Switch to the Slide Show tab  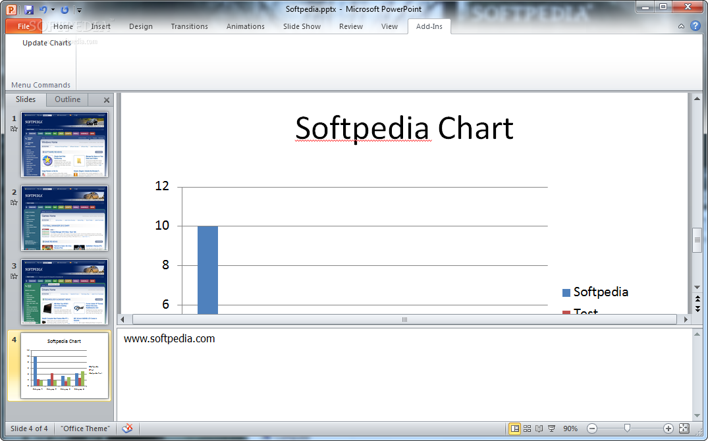[302, 26]
